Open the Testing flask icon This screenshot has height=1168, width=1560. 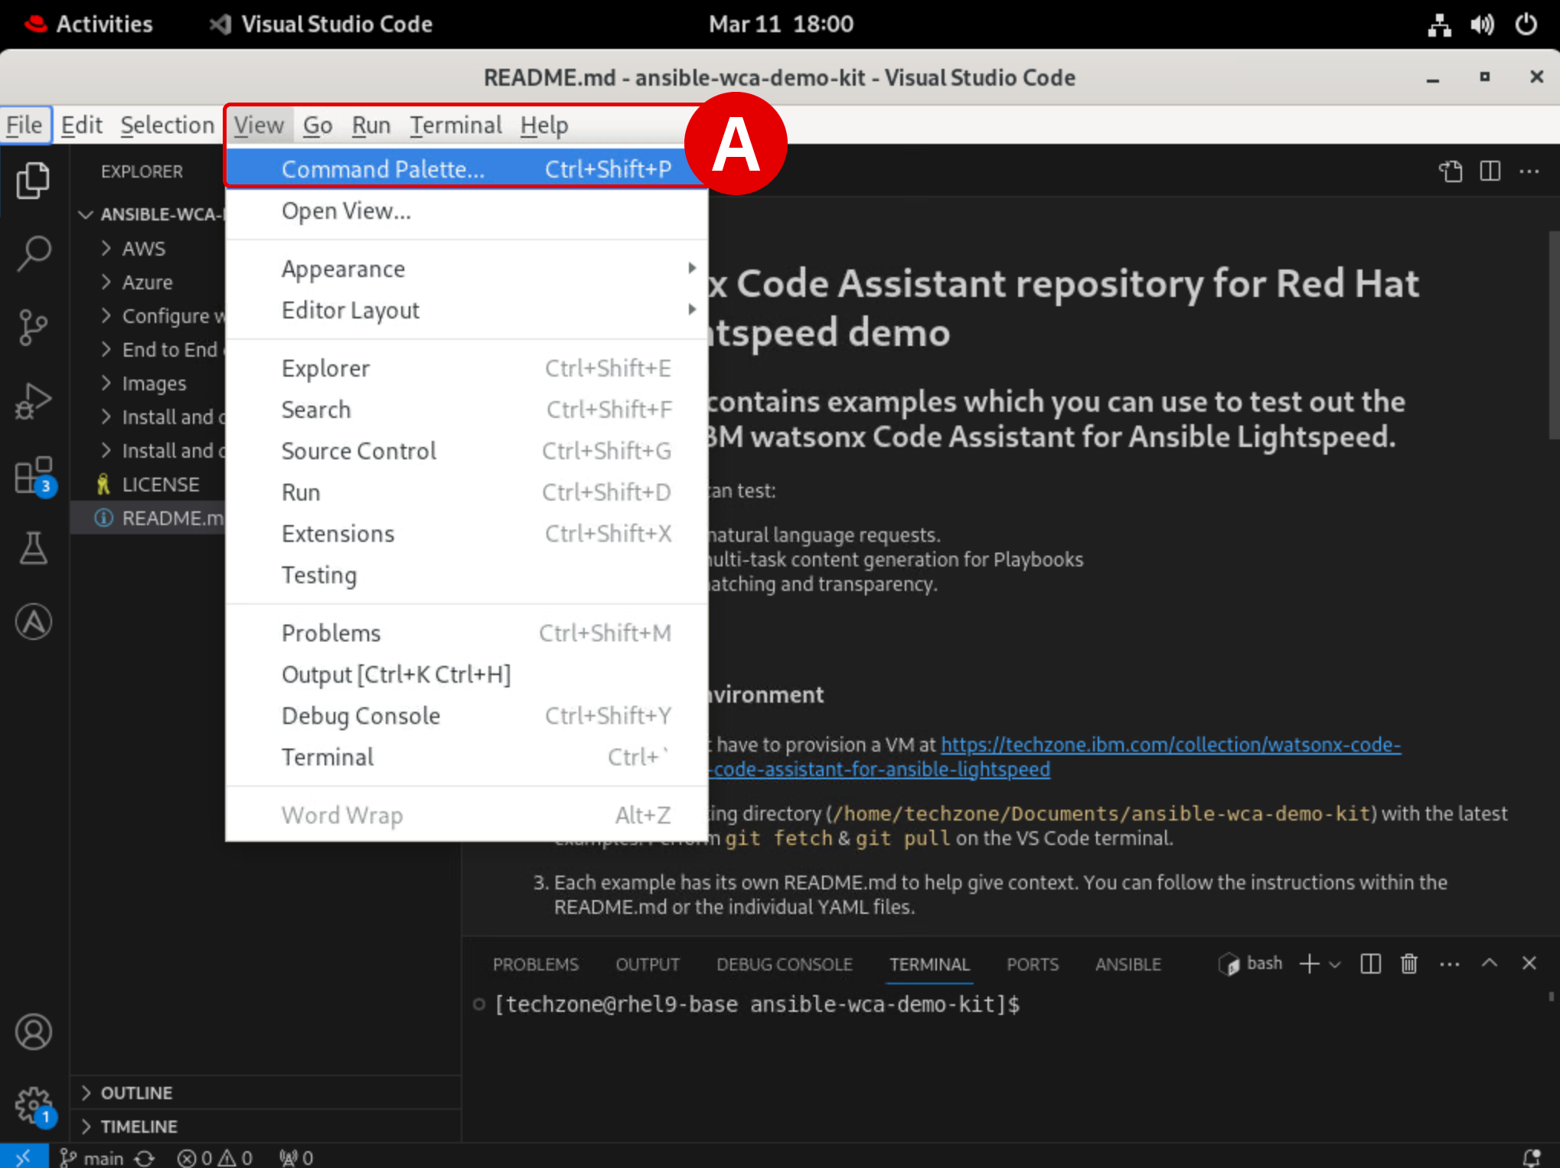[34, 548]
